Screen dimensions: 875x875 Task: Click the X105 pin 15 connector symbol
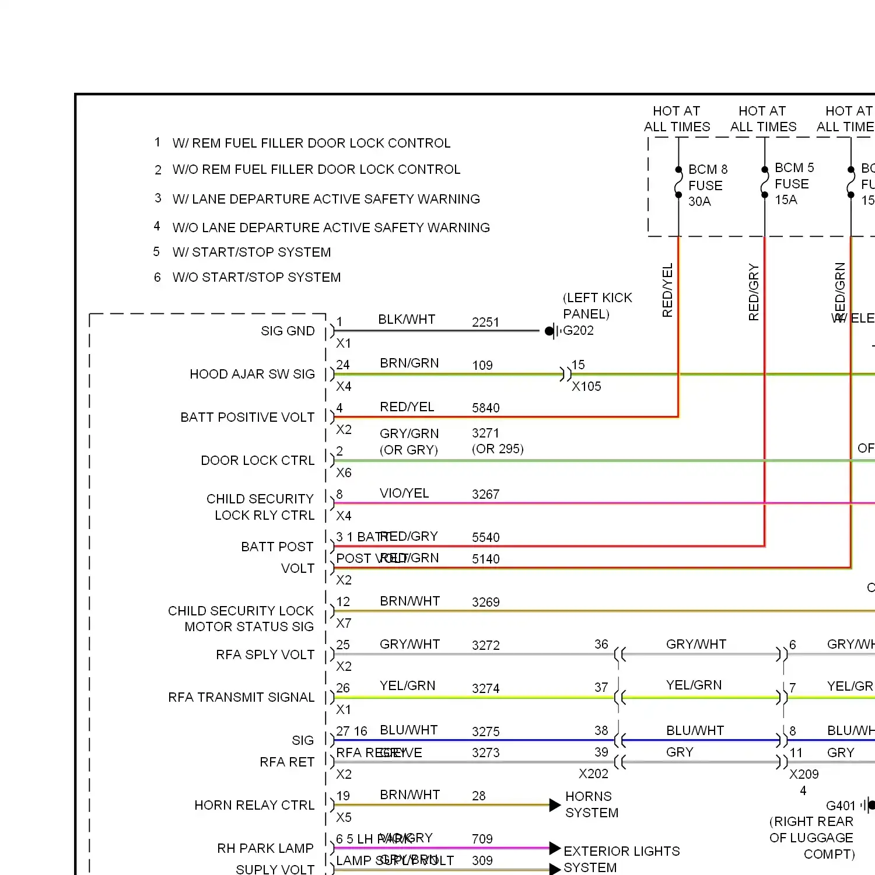[x=565, y=374]
